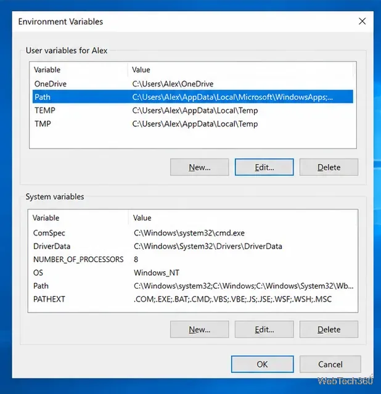The image size is (381, 394).
Task: Click the WindowsApps path value
Action: click(232, 97)
